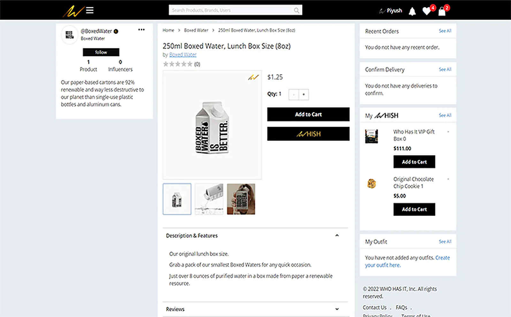Open Piyush profile menu
Viewport: 511px width, 317px height.
pos(390,11)
